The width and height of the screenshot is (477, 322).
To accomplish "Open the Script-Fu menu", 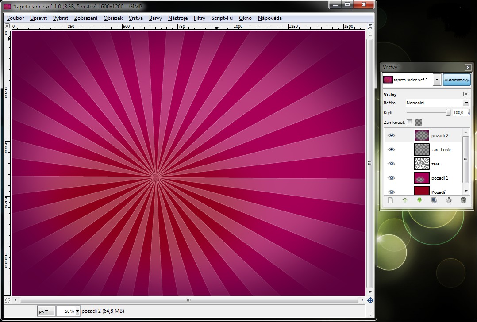I will click(x=222, y=18).
